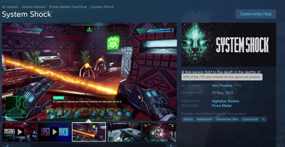Expand more tags with the plus button

tap(263, 119)
